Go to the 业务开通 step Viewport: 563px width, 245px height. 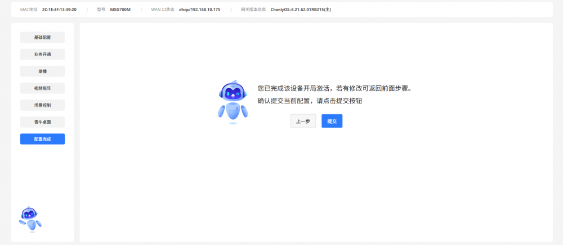coord(42,55)
